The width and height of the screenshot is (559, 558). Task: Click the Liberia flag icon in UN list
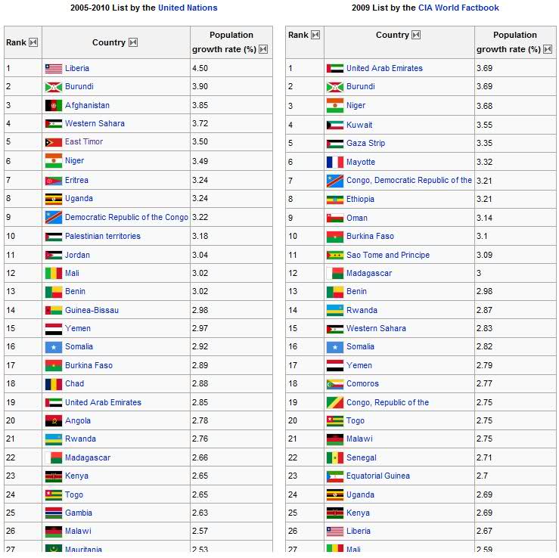coord(53,68)
